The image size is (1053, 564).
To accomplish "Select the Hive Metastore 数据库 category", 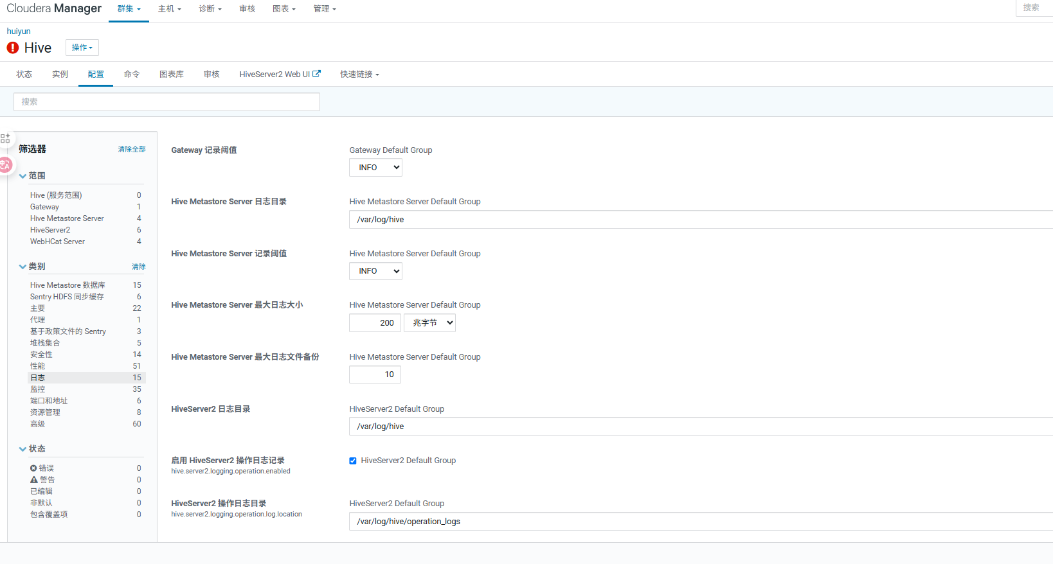I will pyautogui.click(x=67, y=285).
